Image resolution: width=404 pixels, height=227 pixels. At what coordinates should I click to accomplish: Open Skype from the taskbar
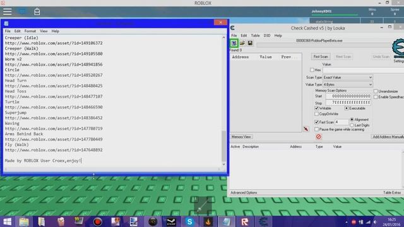[189, 221]
